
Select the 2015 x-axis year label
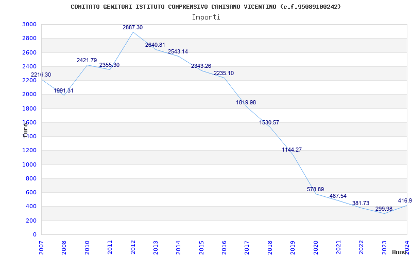click(201, 247)
